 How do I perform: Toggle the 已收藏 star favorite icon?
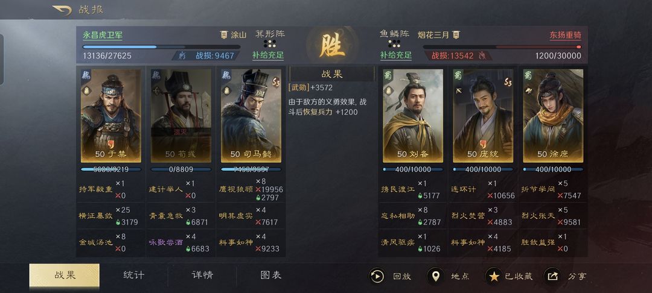494,276
